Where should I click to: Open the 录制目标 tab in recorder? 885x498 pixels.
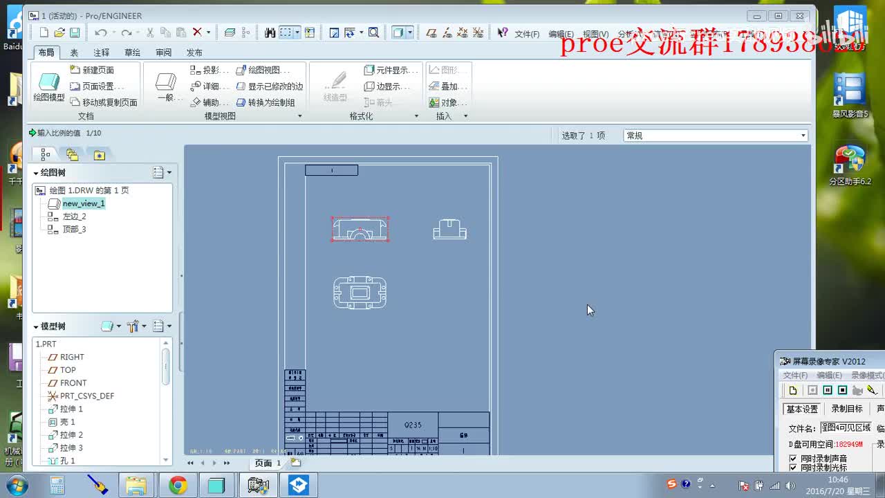[x=847, y=409]
